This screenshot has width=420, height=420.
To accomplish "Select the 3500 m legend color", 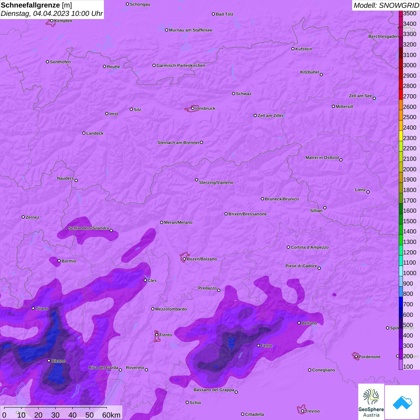I will click(401, 13).
